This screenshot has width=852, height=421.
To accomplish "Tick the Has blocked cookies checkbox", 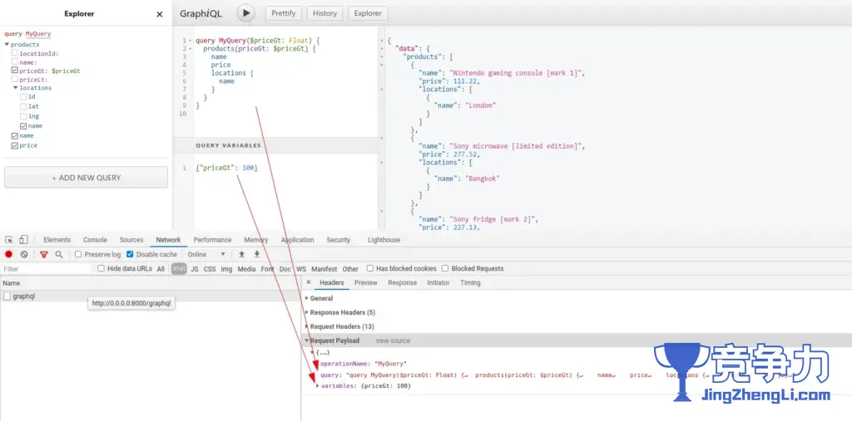I will click(370, 268).
